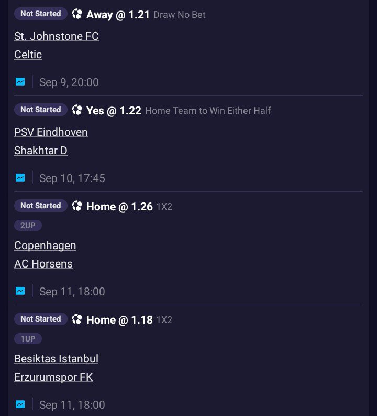Open Erzurumspor FK team link
The height and width of the screenshot is (416, 377).
53,377
